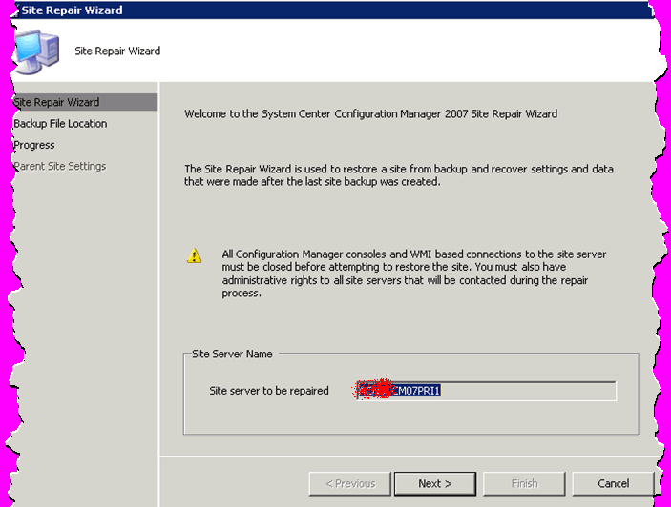Click the Site Repair Wizard title bar text

tap(72, 10)
